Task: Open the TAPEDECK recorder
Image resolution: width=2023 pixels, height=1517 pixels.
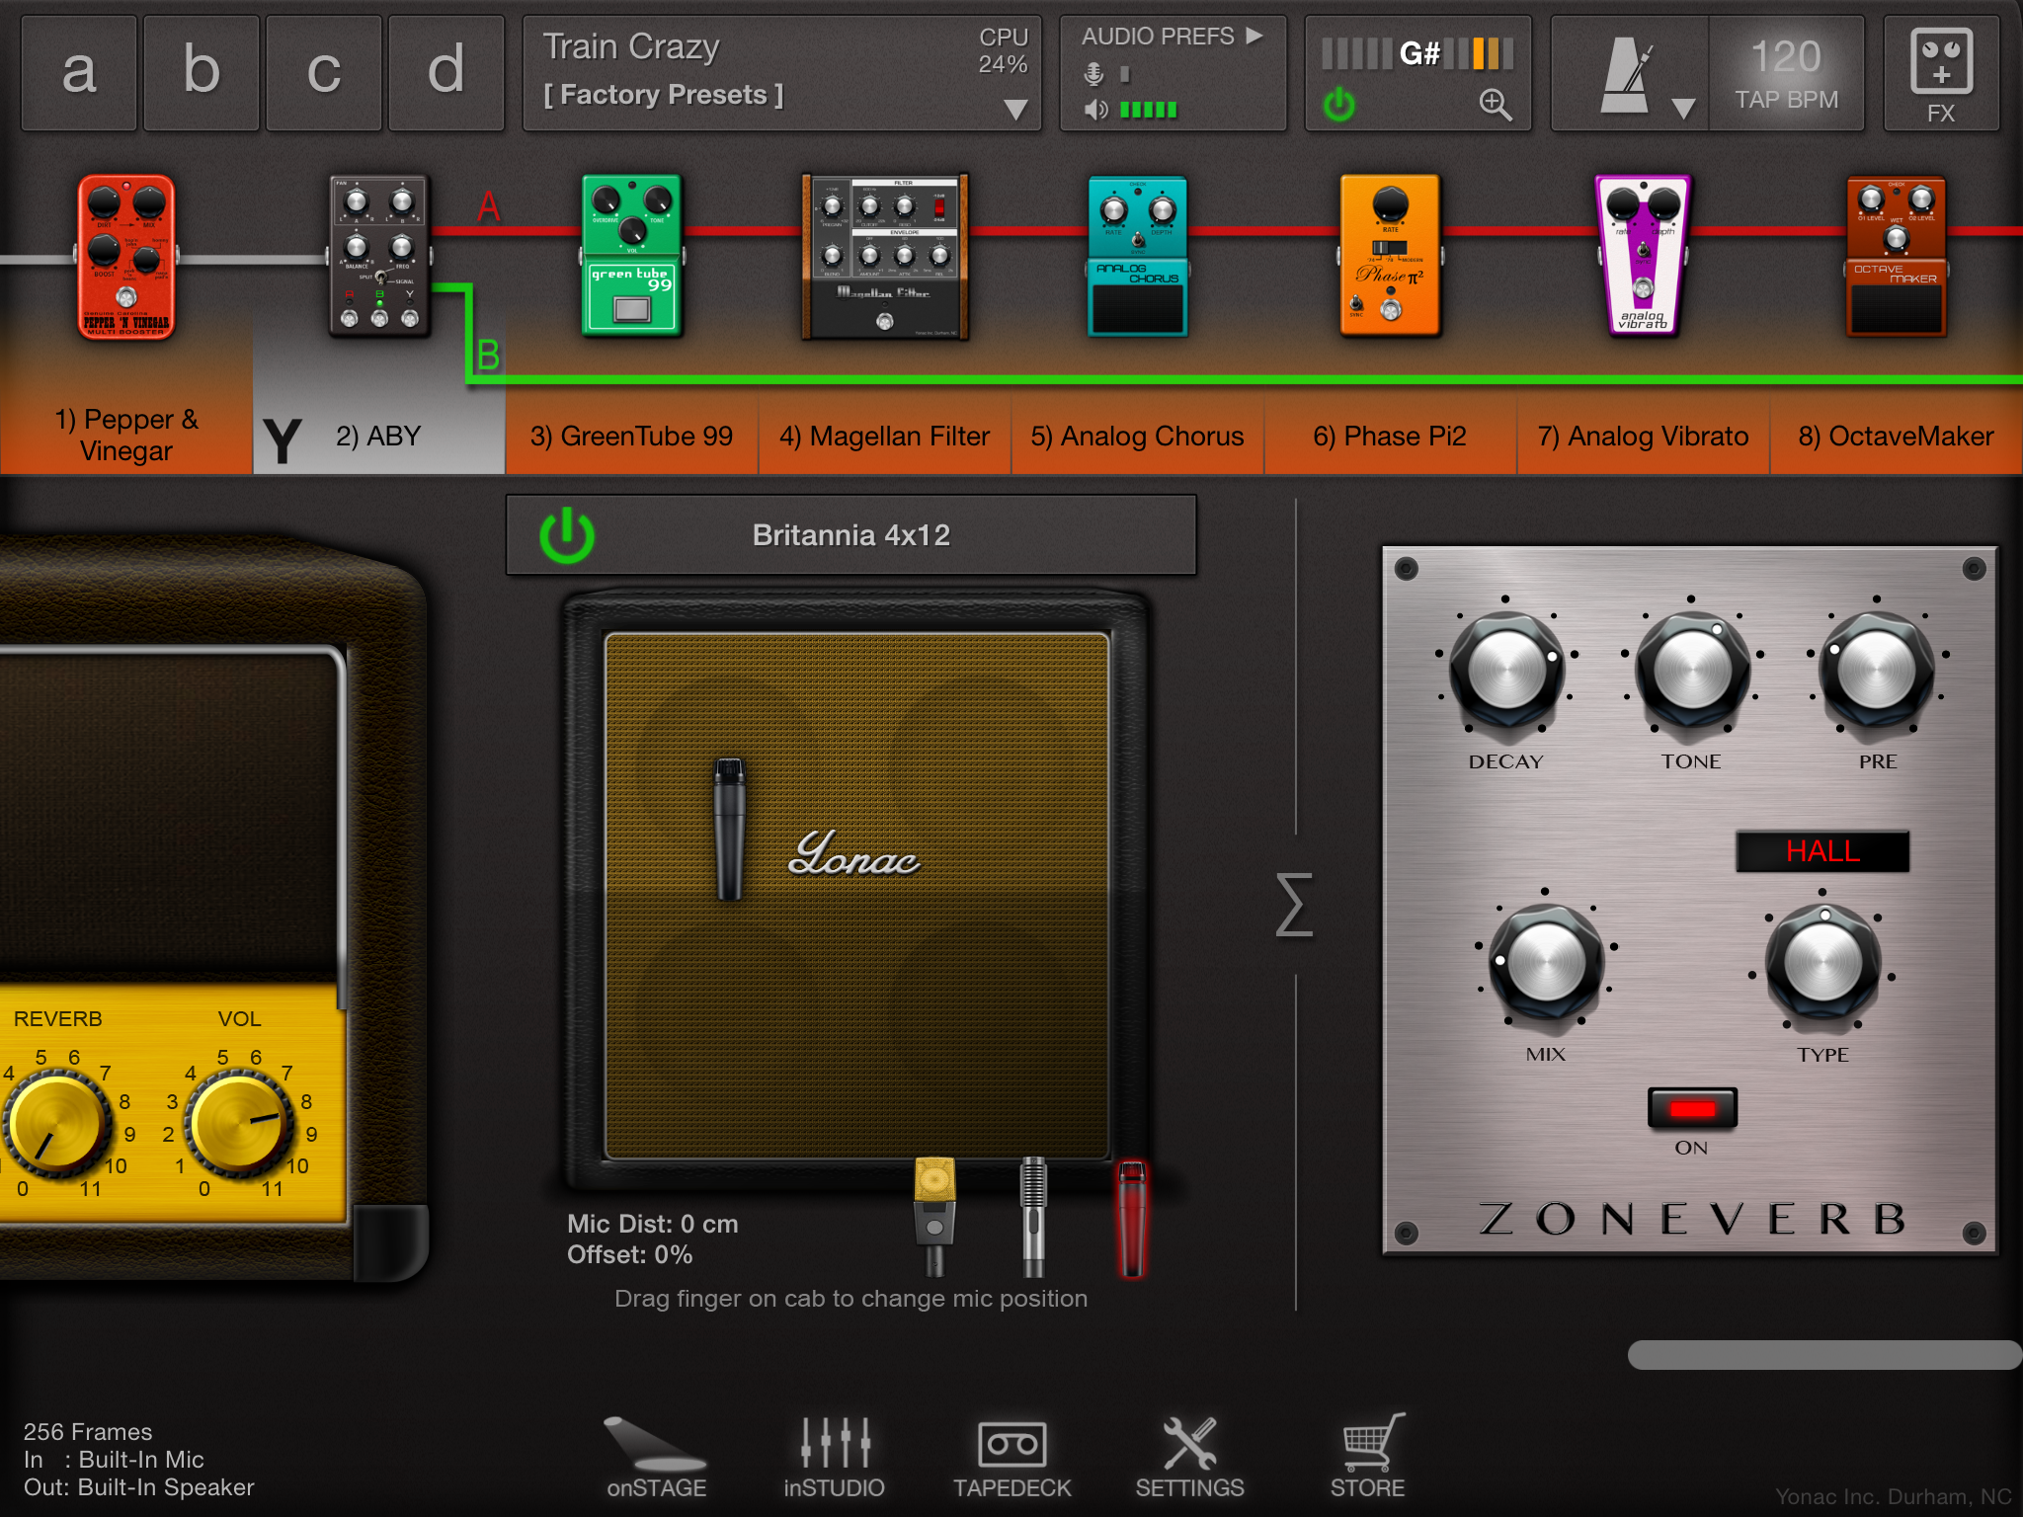Action: 1011,1458
